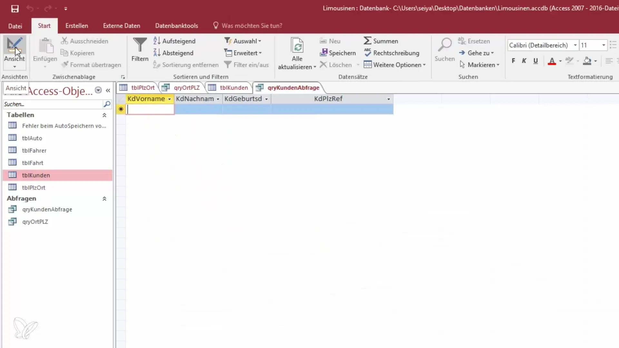Switch to qryOrtPLZ document tab
This screenshot has width=619, height=348.
point(182,88)
